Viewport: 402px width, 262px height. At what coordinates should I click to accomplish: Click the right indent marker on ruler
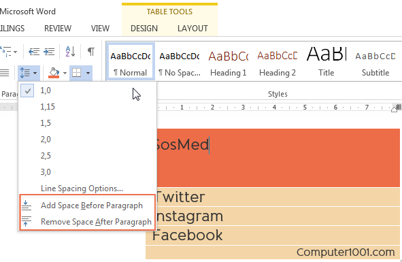(x=395, y=110)
